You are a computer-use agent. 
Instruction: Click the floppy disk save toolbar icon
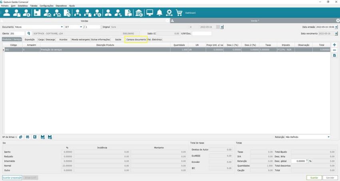(37, 13)
